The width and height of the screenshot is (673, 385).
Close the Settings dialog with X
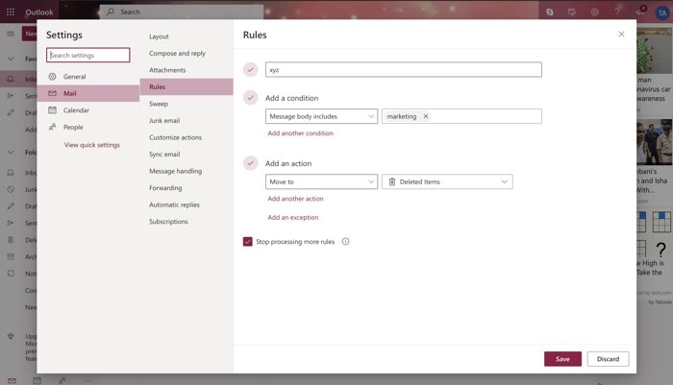[x=621, y=34]
